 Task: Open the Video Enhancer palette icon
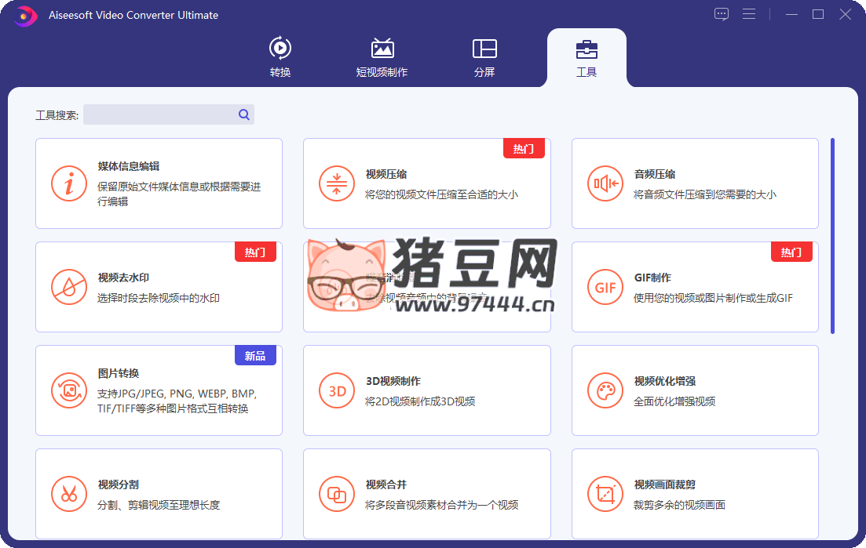[605, 390]
